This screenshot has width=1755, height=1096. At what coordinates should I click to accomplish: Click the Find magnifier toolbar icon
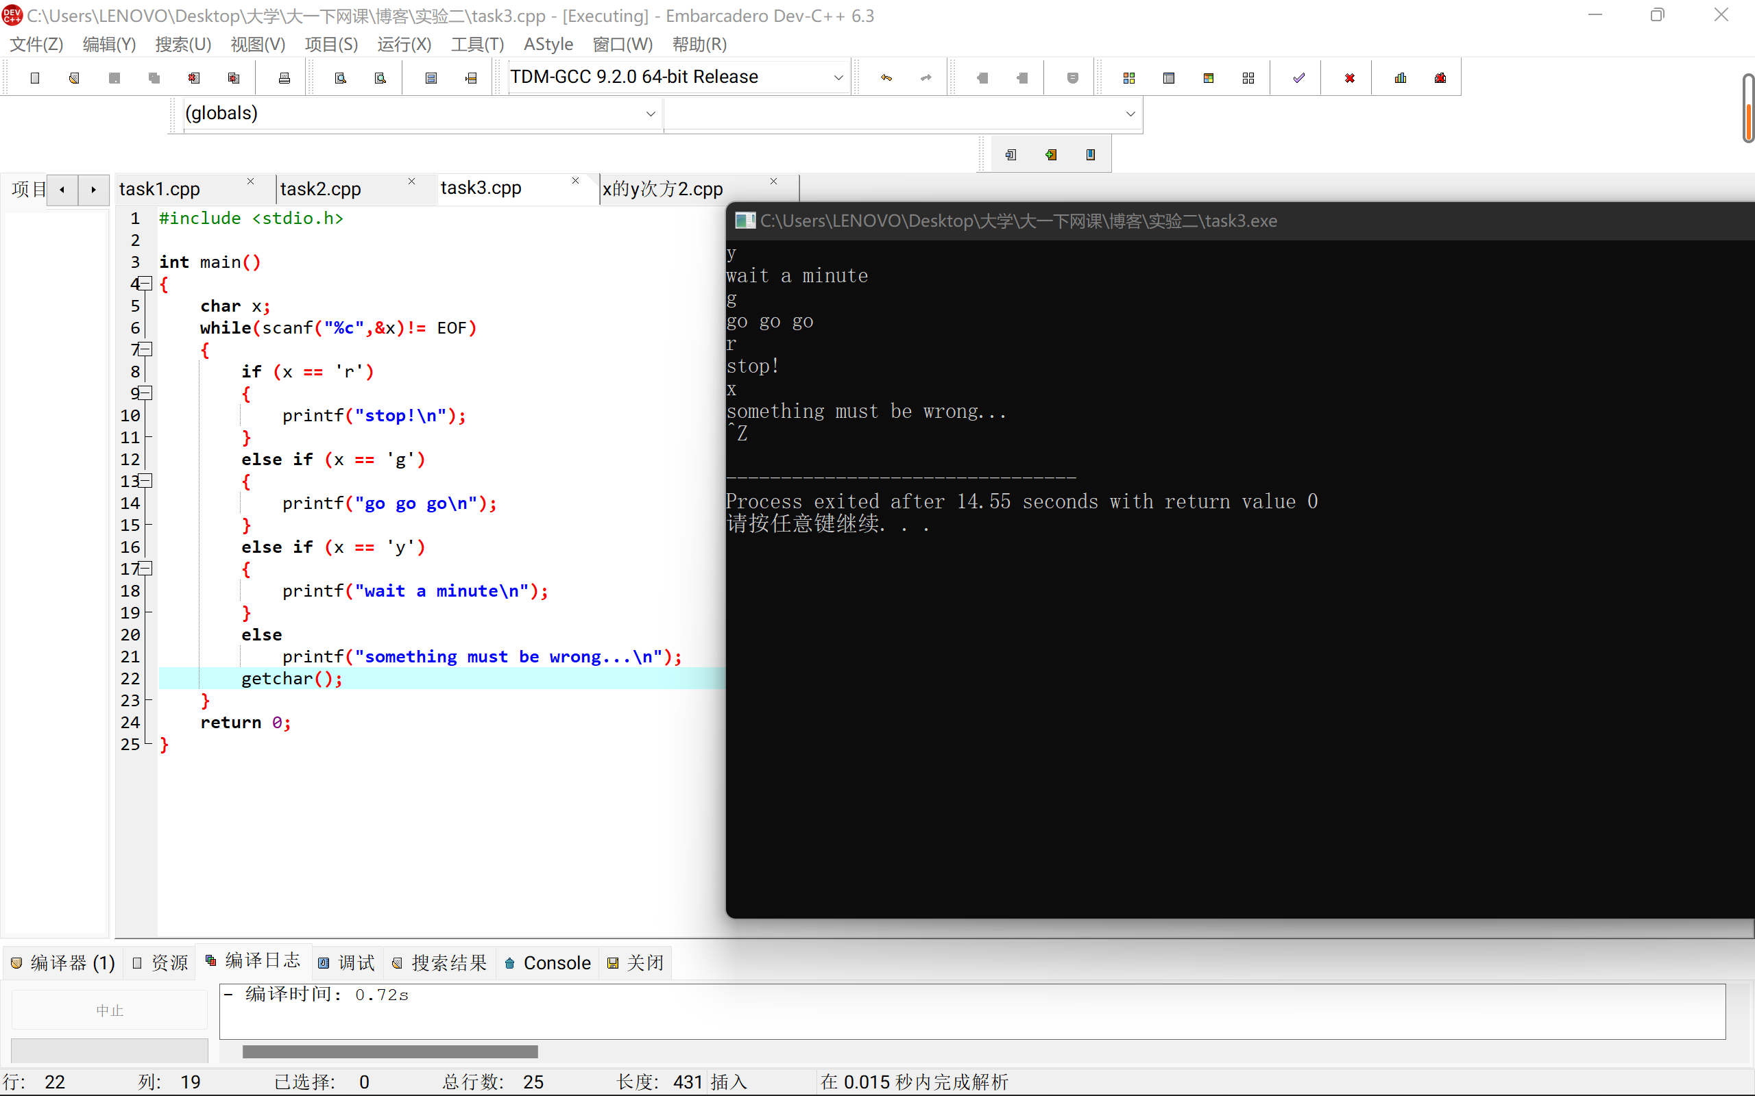[x=340, y=77]
